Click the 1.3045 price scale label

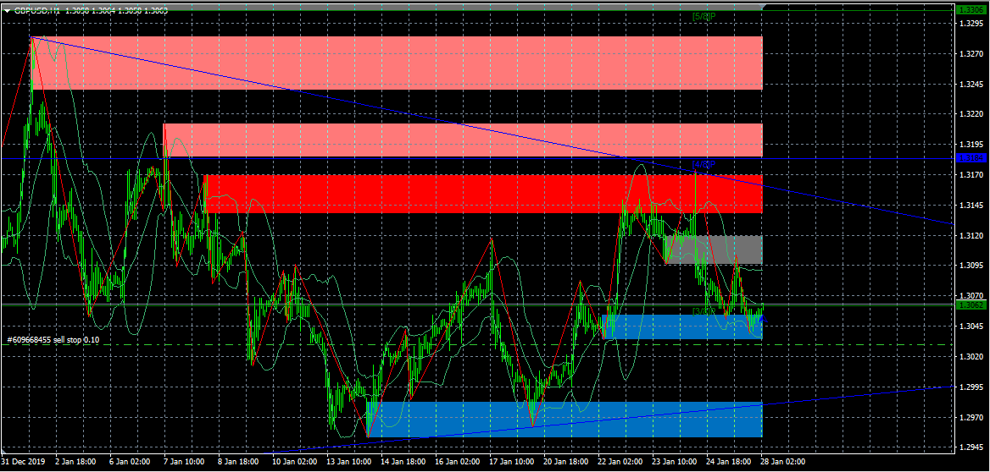point(971,327)
